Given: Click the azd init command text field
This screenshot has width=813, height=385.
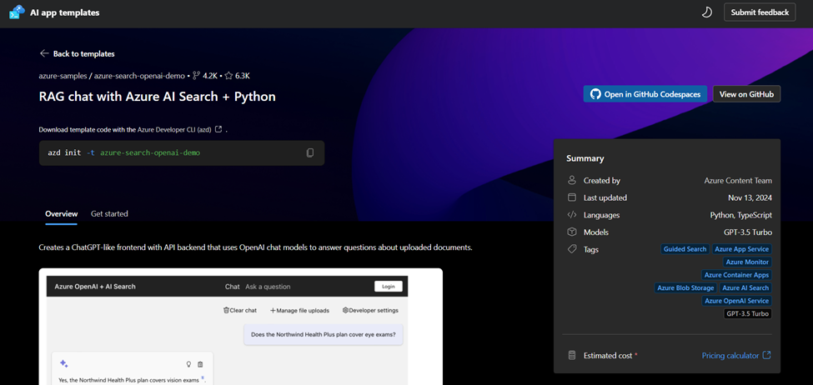Looking at the screenshot, I should (x=182, y=152).
